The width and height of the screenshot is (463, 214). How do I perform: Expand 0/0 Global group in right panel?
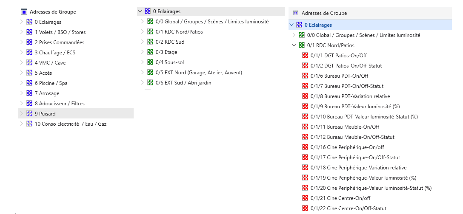point(294,35)
